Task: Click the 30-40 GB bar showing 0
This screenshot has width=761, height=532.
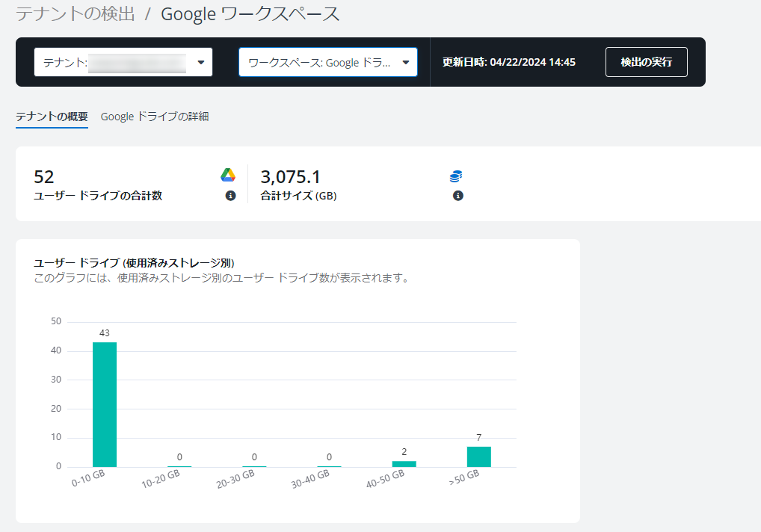Action: point(329,466)
